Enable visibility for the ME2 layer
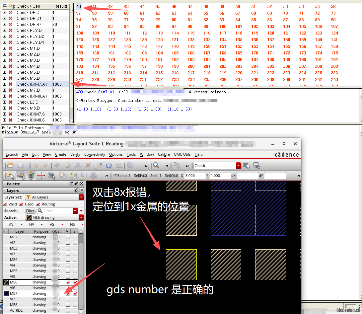Viewport: 362px width, 314px height. pyautogui.click(x=68, y=237)
